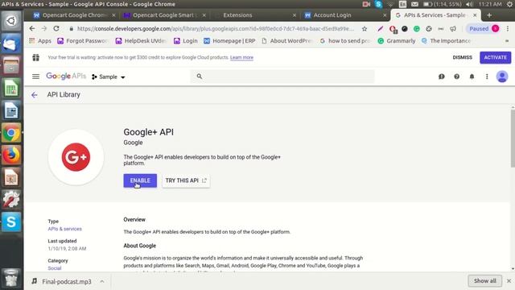Screen dimensions: 515x290
Task: Open the Trash in the dock
Action: pos(11,278)
